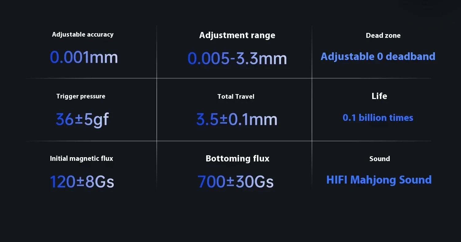Click the Life heading
Screen dimensions: 461x242
[379, 96]
